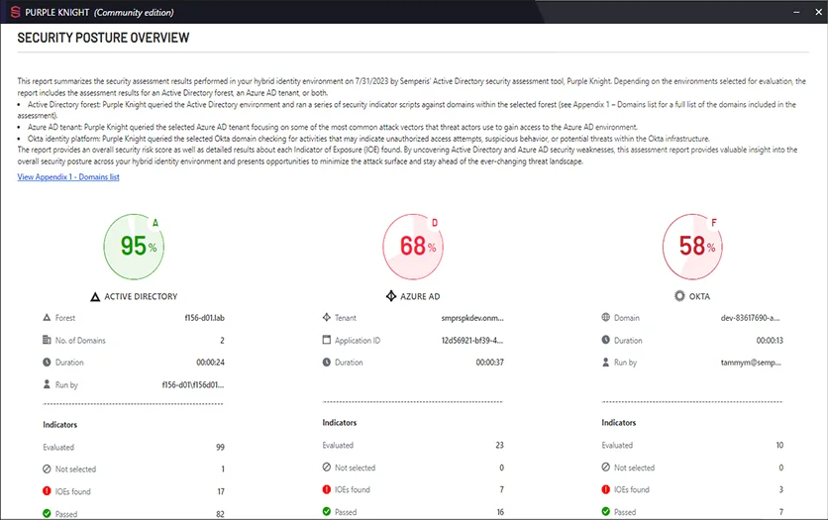The width and height of the screenshot is (828, 520).
Task: Click the Application ID icon under Azure AD
Action: (x=326, y=340)
